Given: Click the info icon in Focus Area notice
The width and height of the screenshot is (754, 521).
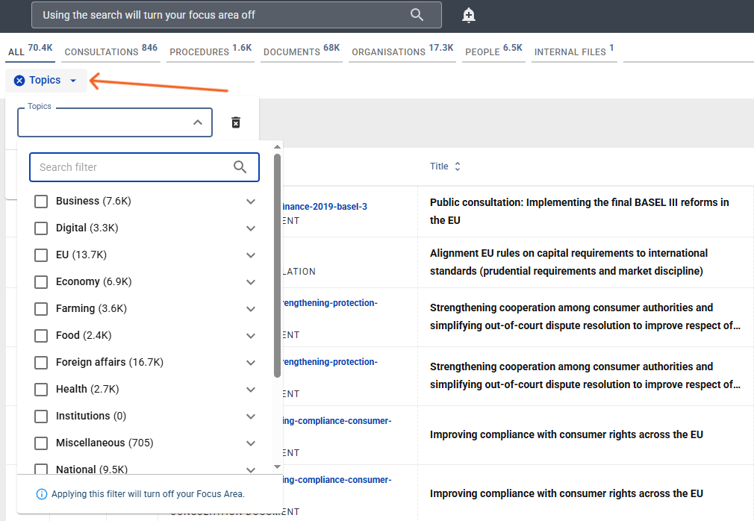Looking at the screenshot, I should click(42, 494).
